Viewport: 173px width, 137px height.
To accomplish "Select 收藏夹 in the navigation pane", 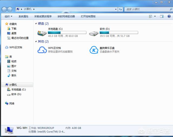I will click(x=13, y=24).
